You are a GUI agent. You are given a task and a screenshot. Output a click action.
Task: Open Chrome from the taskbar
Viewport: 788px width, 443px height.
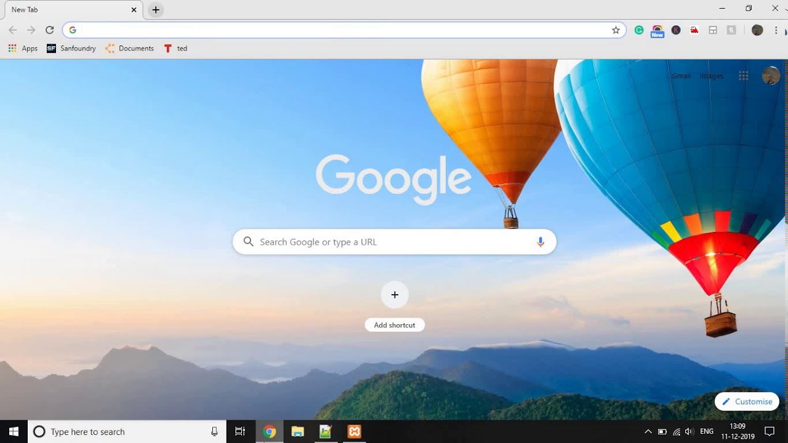269,431
